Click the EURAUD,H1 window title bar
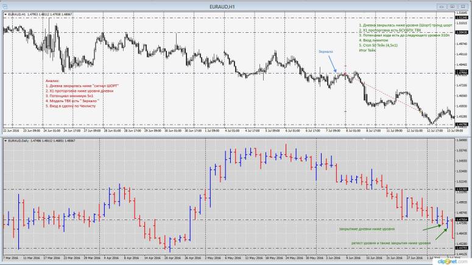 tap(236, 5)
